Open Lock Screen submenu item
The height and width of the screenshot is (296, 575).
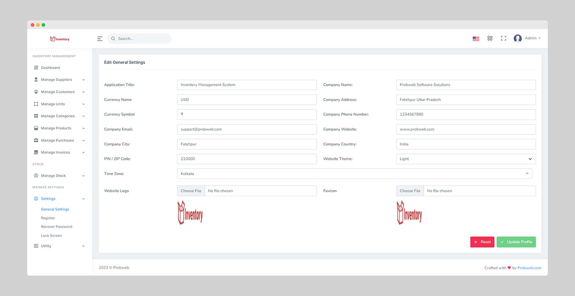point(52,236)
